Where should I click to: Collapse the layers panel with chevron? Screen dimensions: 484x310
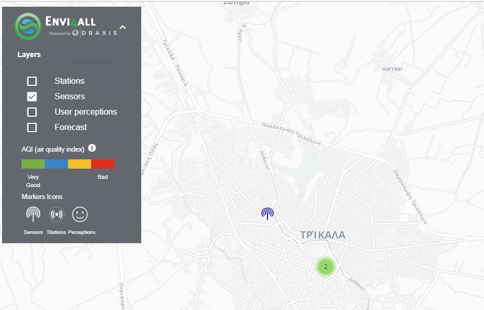click(x=123, y=27)
